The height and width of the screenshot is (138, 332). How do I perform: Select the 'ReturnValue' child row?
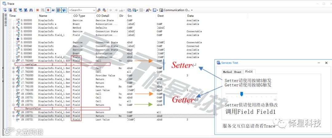pyautogui.click(x=62, y=108)
